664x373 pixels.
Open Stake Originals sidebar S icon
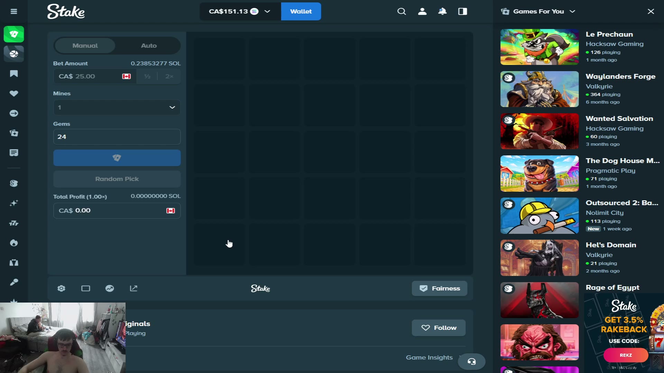(x=14, y=183)
